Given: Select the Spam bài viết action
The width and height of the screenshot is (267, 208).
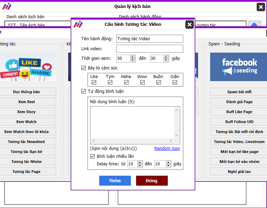Looking at the screenshot, I should (x=239, y=92).
